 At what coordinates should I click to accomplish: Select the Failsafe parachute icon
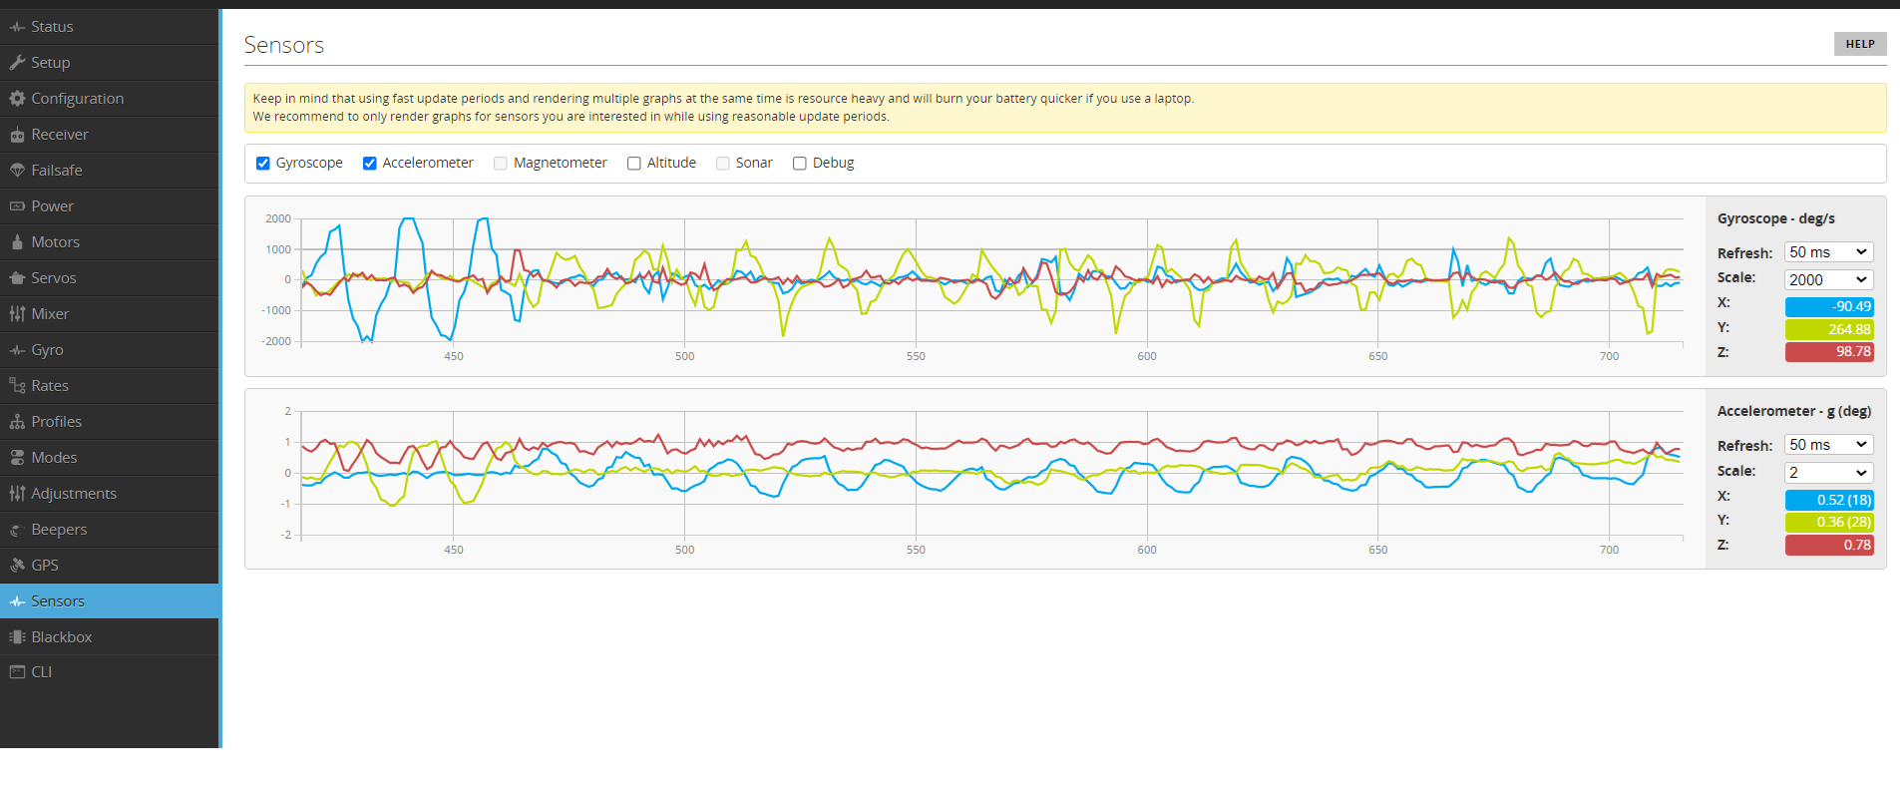pos(17,171)
